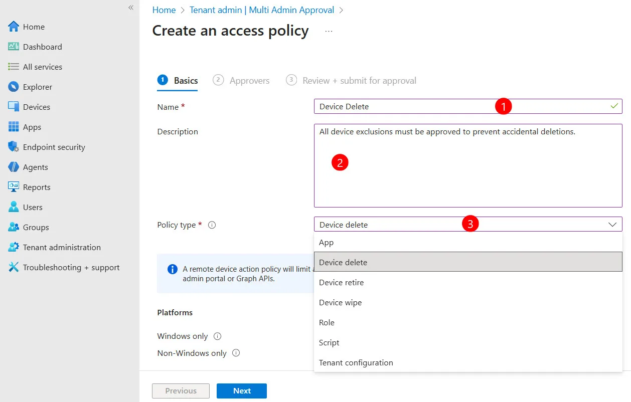
Task: Click into the Description text area
Action: (468, 166)
